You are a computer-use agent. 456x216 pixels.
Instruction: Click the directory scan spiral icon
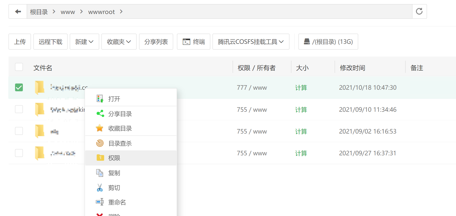pyautogui.click(x=100, y=143)
